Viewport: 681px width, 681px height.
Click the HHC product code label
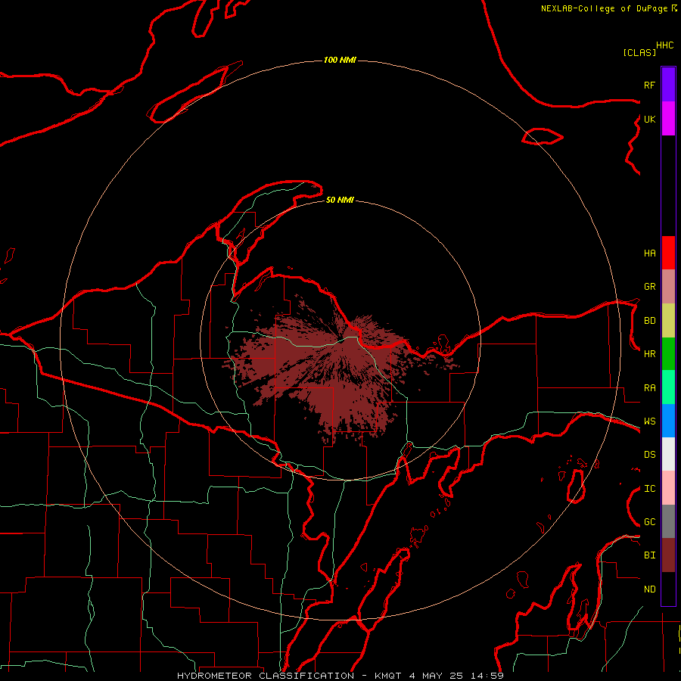pos(665,45)
